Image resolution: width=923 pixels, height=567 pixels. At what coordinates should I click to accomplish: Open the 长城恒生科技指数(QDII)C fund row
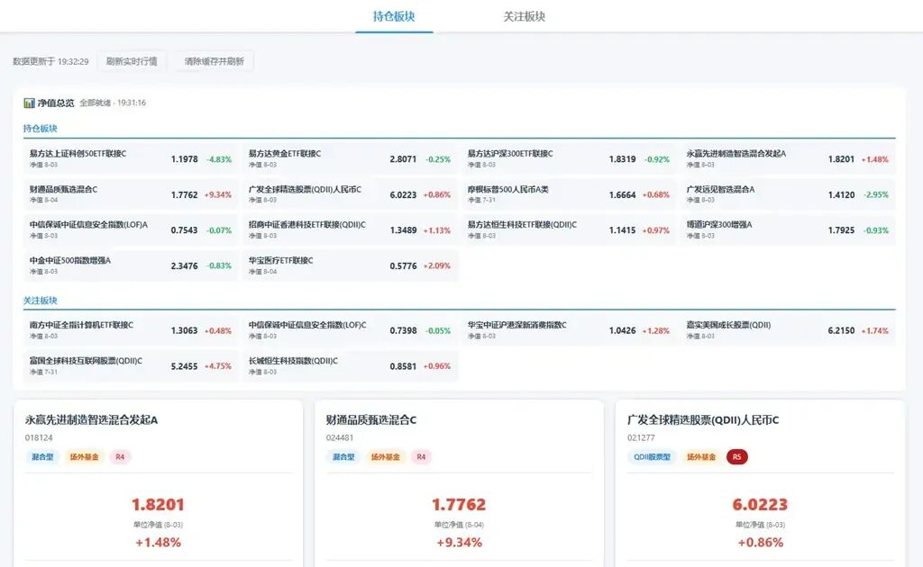[x=350, y=365]
